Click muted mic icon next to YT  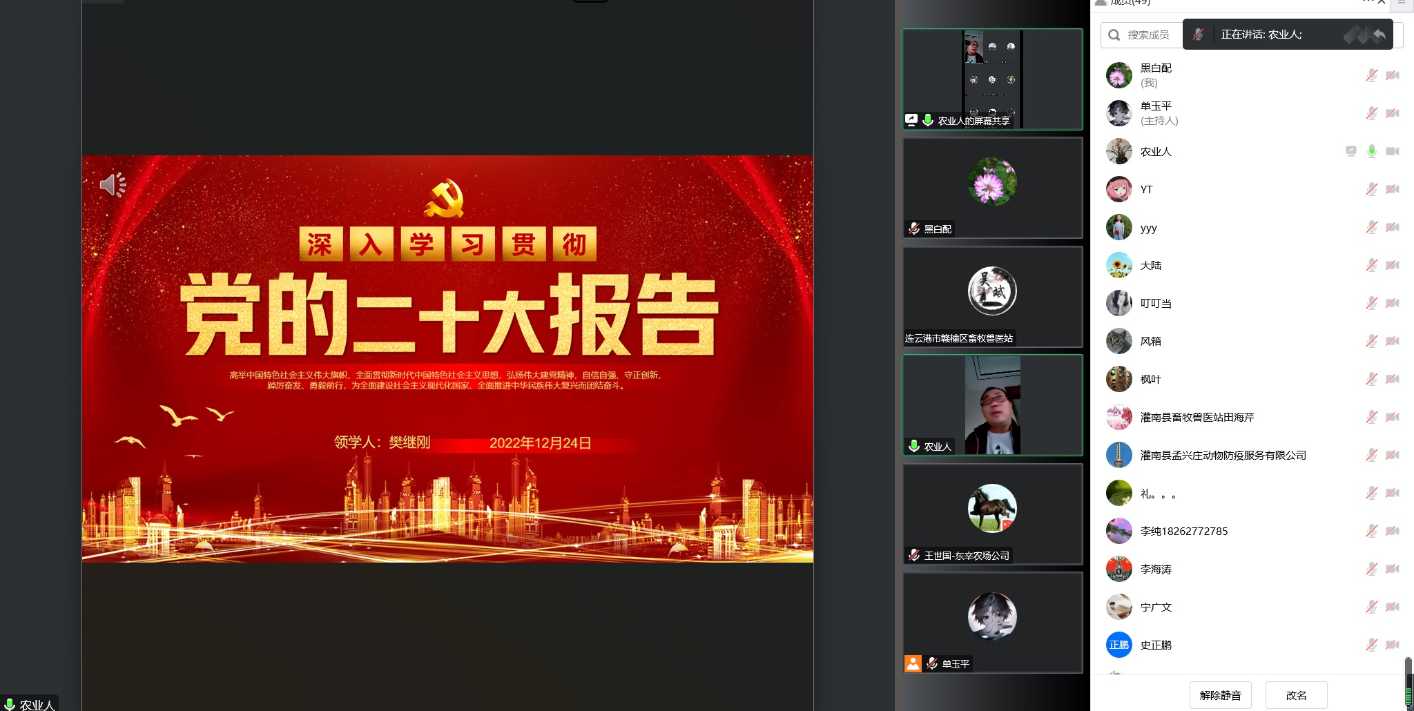pyautogui.click(x=1372, y=189)
